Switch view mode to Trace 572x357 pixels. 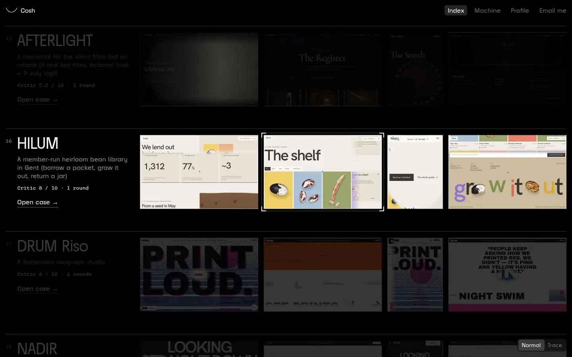555,345
